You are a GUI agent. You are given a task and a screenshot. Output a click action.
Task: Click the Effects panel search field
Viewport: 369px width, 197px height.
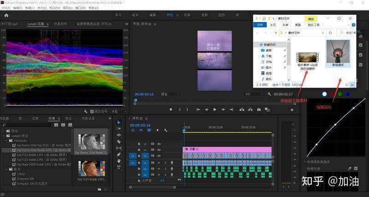(27, 125)
